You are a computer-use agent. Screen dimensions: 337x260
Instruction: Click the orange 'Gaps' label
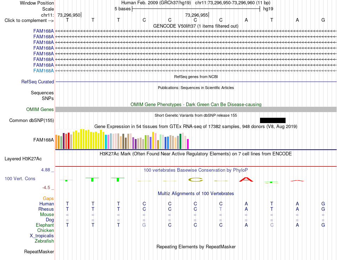click(x=48, y=198)
